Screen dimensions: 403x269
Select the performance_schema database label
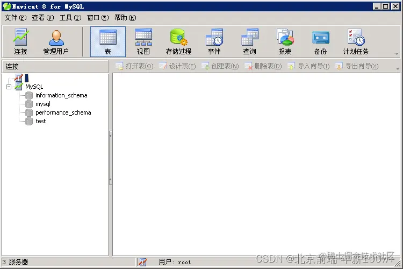63,112
